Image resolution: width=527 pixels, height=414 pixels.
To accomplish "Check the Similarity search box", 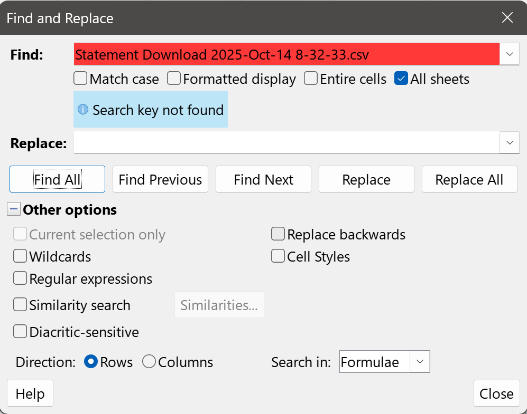I will click(x=21, y=305).
